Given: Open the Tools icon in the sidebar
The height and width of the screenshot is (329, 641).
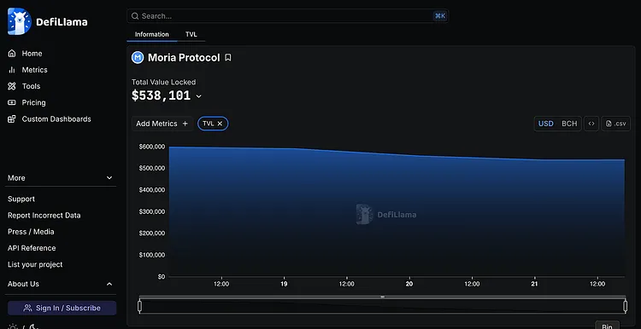Looking at the screenshot, I should (x=12, y=86).
